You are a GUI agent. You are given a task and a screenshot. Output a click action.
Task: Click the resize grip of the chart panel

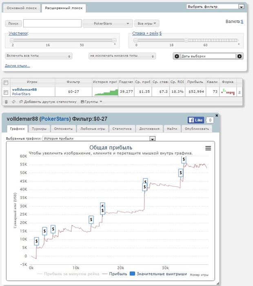pyautogui.click(x=217, y=283)
